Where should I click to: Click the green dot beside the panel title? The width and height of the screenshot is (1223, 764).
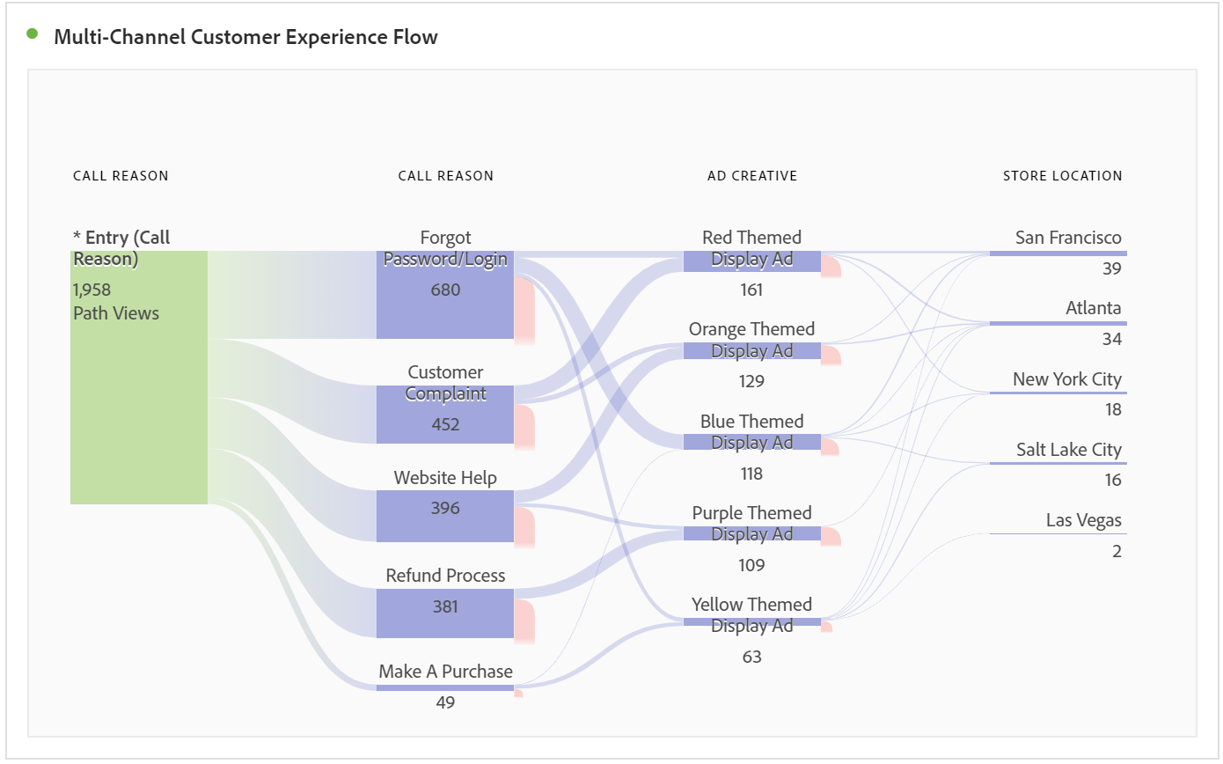tap(33, 34)
